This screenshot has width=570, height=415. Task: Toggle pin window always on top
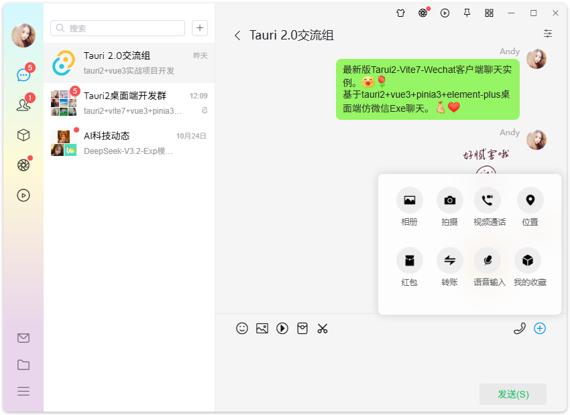coord(467,13)
